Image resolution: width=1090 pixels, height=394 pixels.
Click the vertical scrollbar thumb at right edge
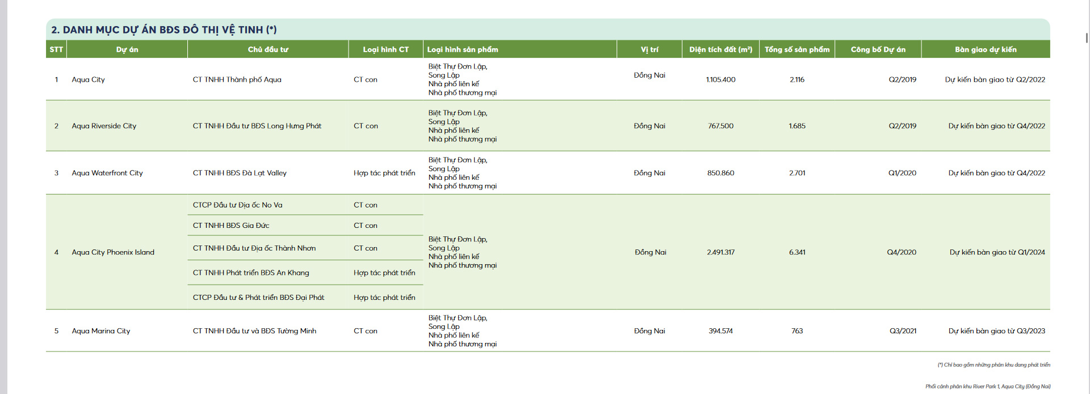pyautogui.click(x=1087, y=38)
